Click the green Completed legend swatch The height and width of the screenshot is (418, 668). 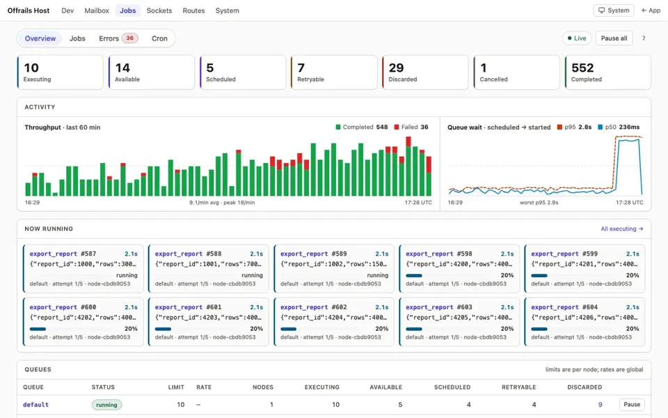pyautogui.click(x=338, y=127)
